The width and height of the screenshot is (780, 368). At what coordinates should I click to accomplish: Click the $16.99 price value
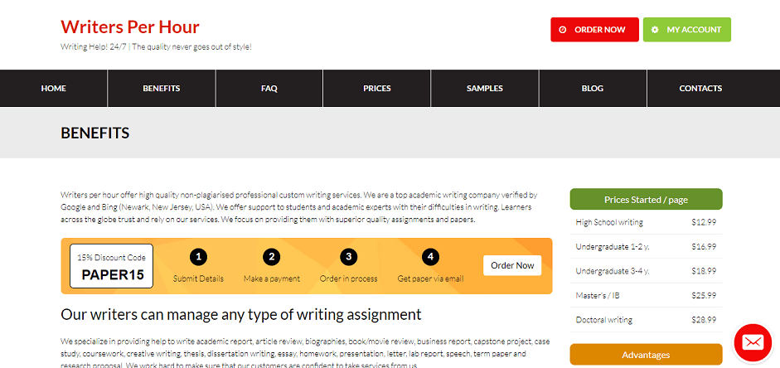click(x=704, y=247)
